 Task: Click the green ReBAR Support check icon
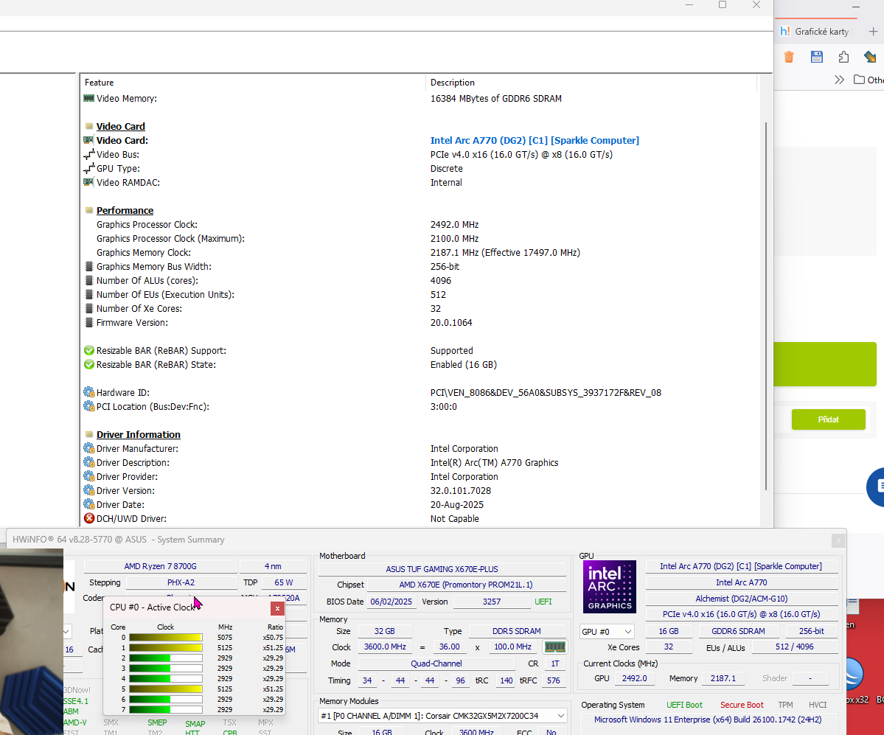[88, 351]
